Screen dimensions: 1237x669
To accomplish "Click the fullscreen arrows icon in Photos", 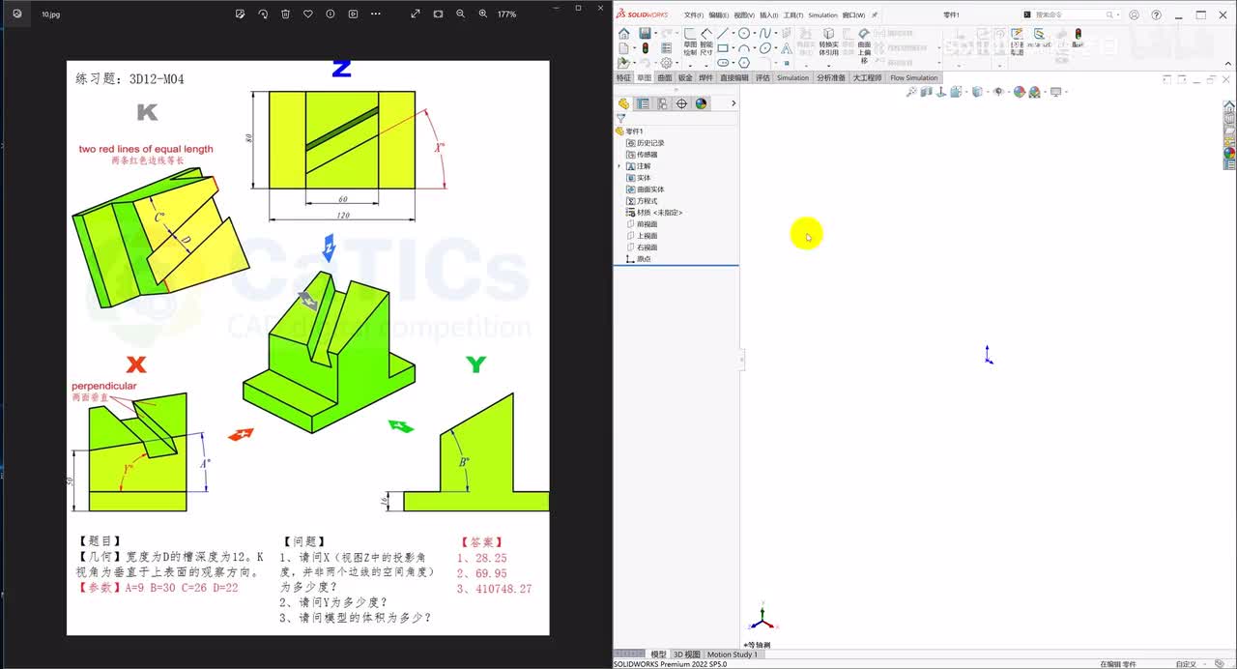I will [416, 14].
